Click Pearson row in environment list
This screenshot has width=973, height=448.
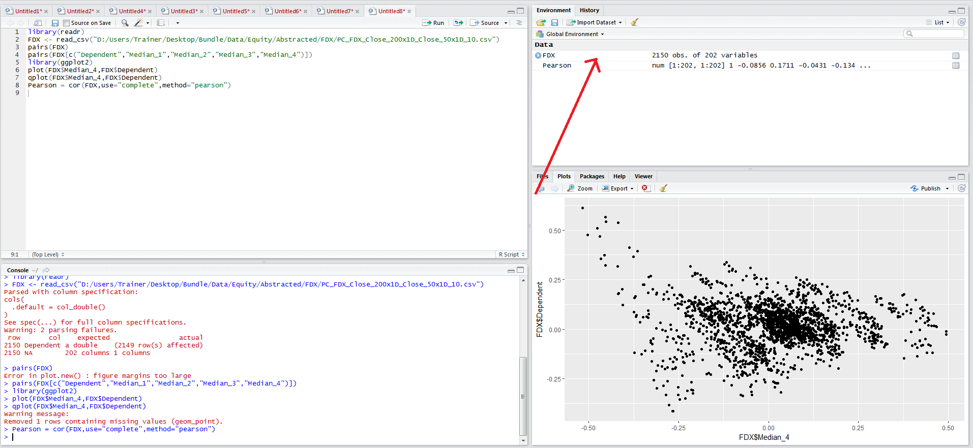click(x=750, y=66)
